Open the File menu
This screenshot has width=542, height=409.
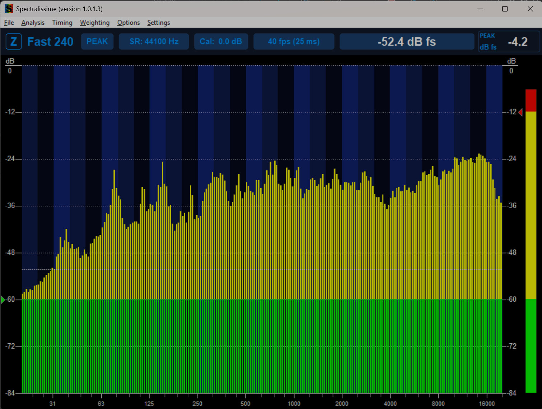pyautogui.click(x=9, y=23)
